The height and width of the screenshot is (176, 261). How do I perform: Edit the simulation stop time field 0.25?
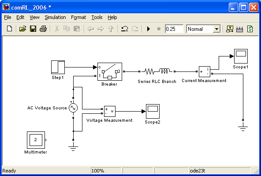[174, 29]
